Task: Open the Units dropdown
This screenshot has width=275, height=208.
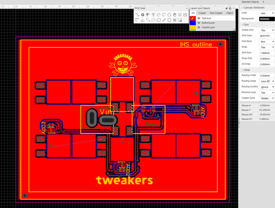Action: pyautogui.click(x=267, y=13)
